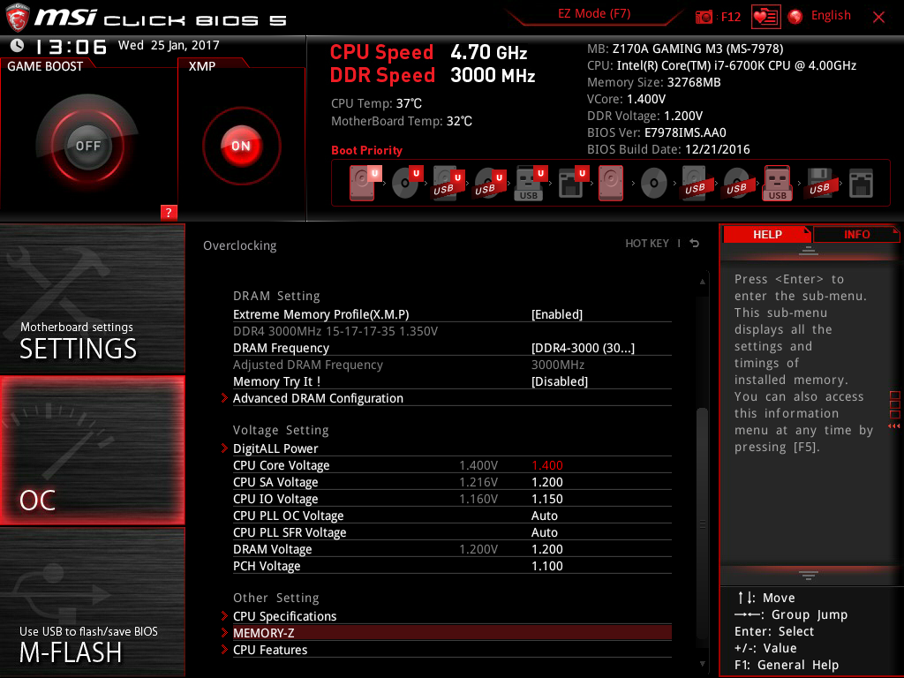Select the legacy network boot icon at row end

[862, 184]
